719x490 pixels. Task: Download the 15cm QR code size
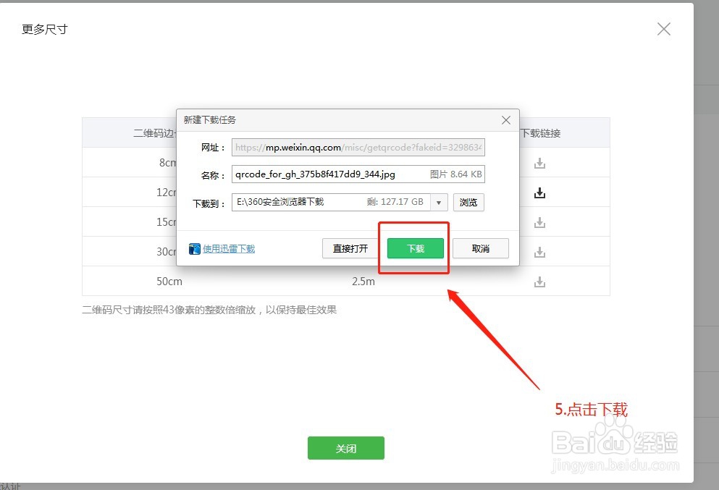[539, 222]
